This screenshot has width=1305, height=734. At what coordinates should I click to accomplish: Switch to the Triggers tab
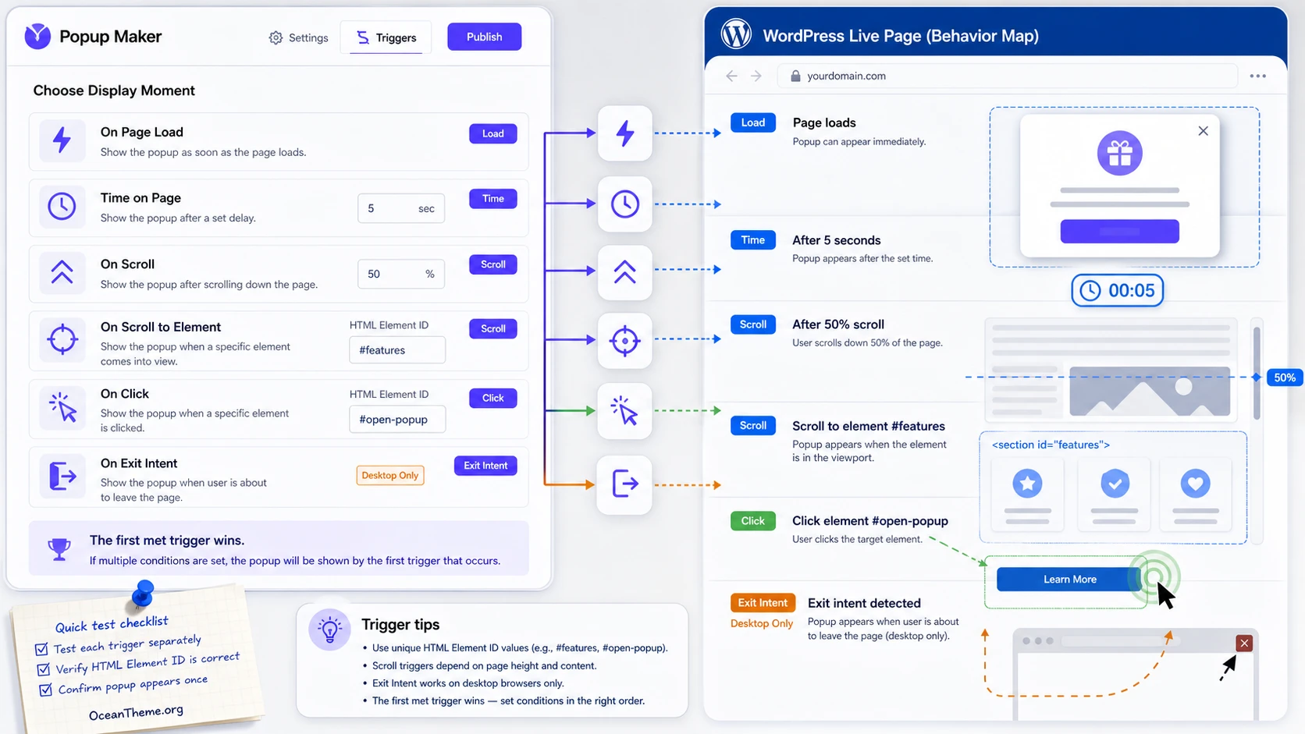point(386,37)
